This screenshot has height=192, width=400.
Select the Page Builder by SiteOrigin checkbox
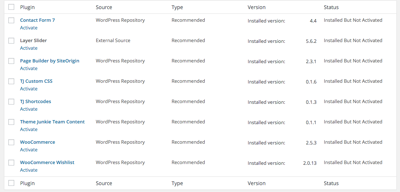click(x=11, y=61)
